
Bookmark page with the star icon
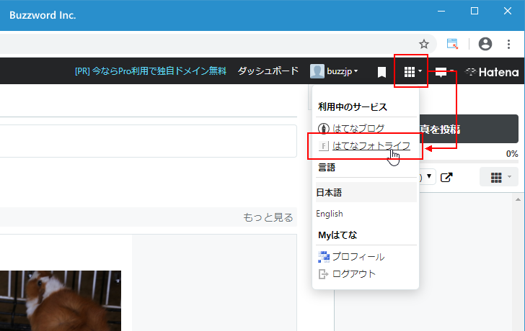coord(424,44)
